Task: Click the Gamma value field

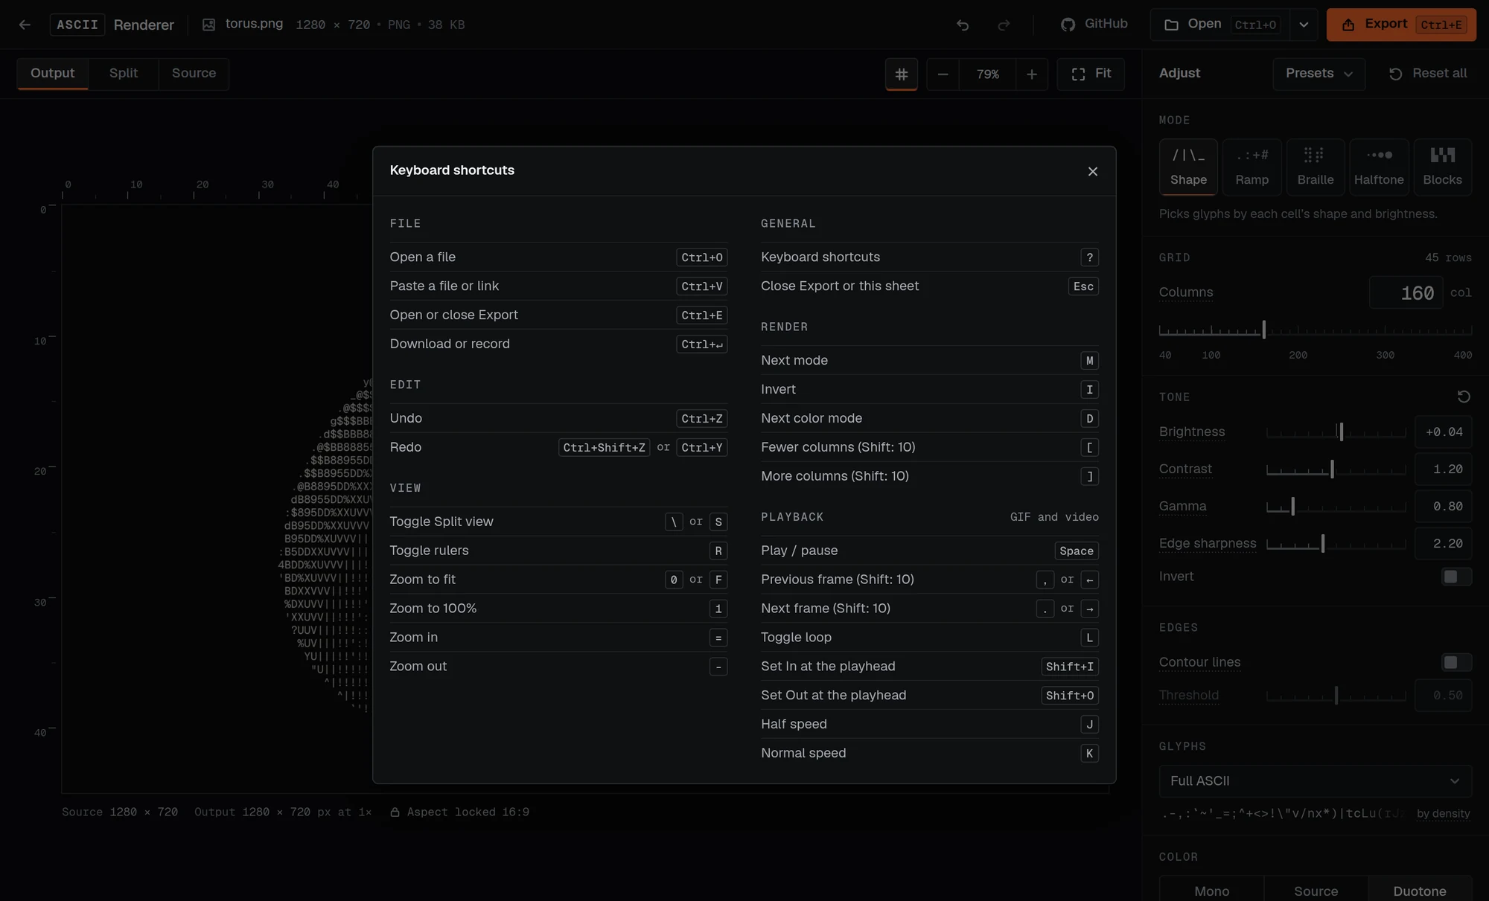Action: tap(1444, 507)
